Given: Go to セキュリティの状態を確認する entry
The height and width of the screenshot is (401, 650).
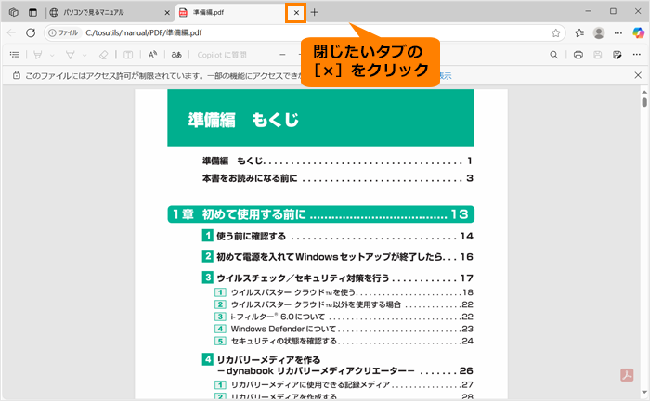Looking at the screenshot, I should (x=344, y=341).
